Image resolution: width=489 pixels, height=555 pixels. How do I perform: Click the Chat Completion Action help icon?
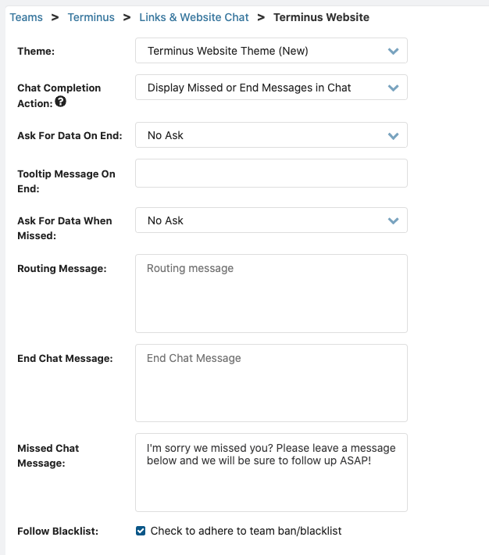60,102
